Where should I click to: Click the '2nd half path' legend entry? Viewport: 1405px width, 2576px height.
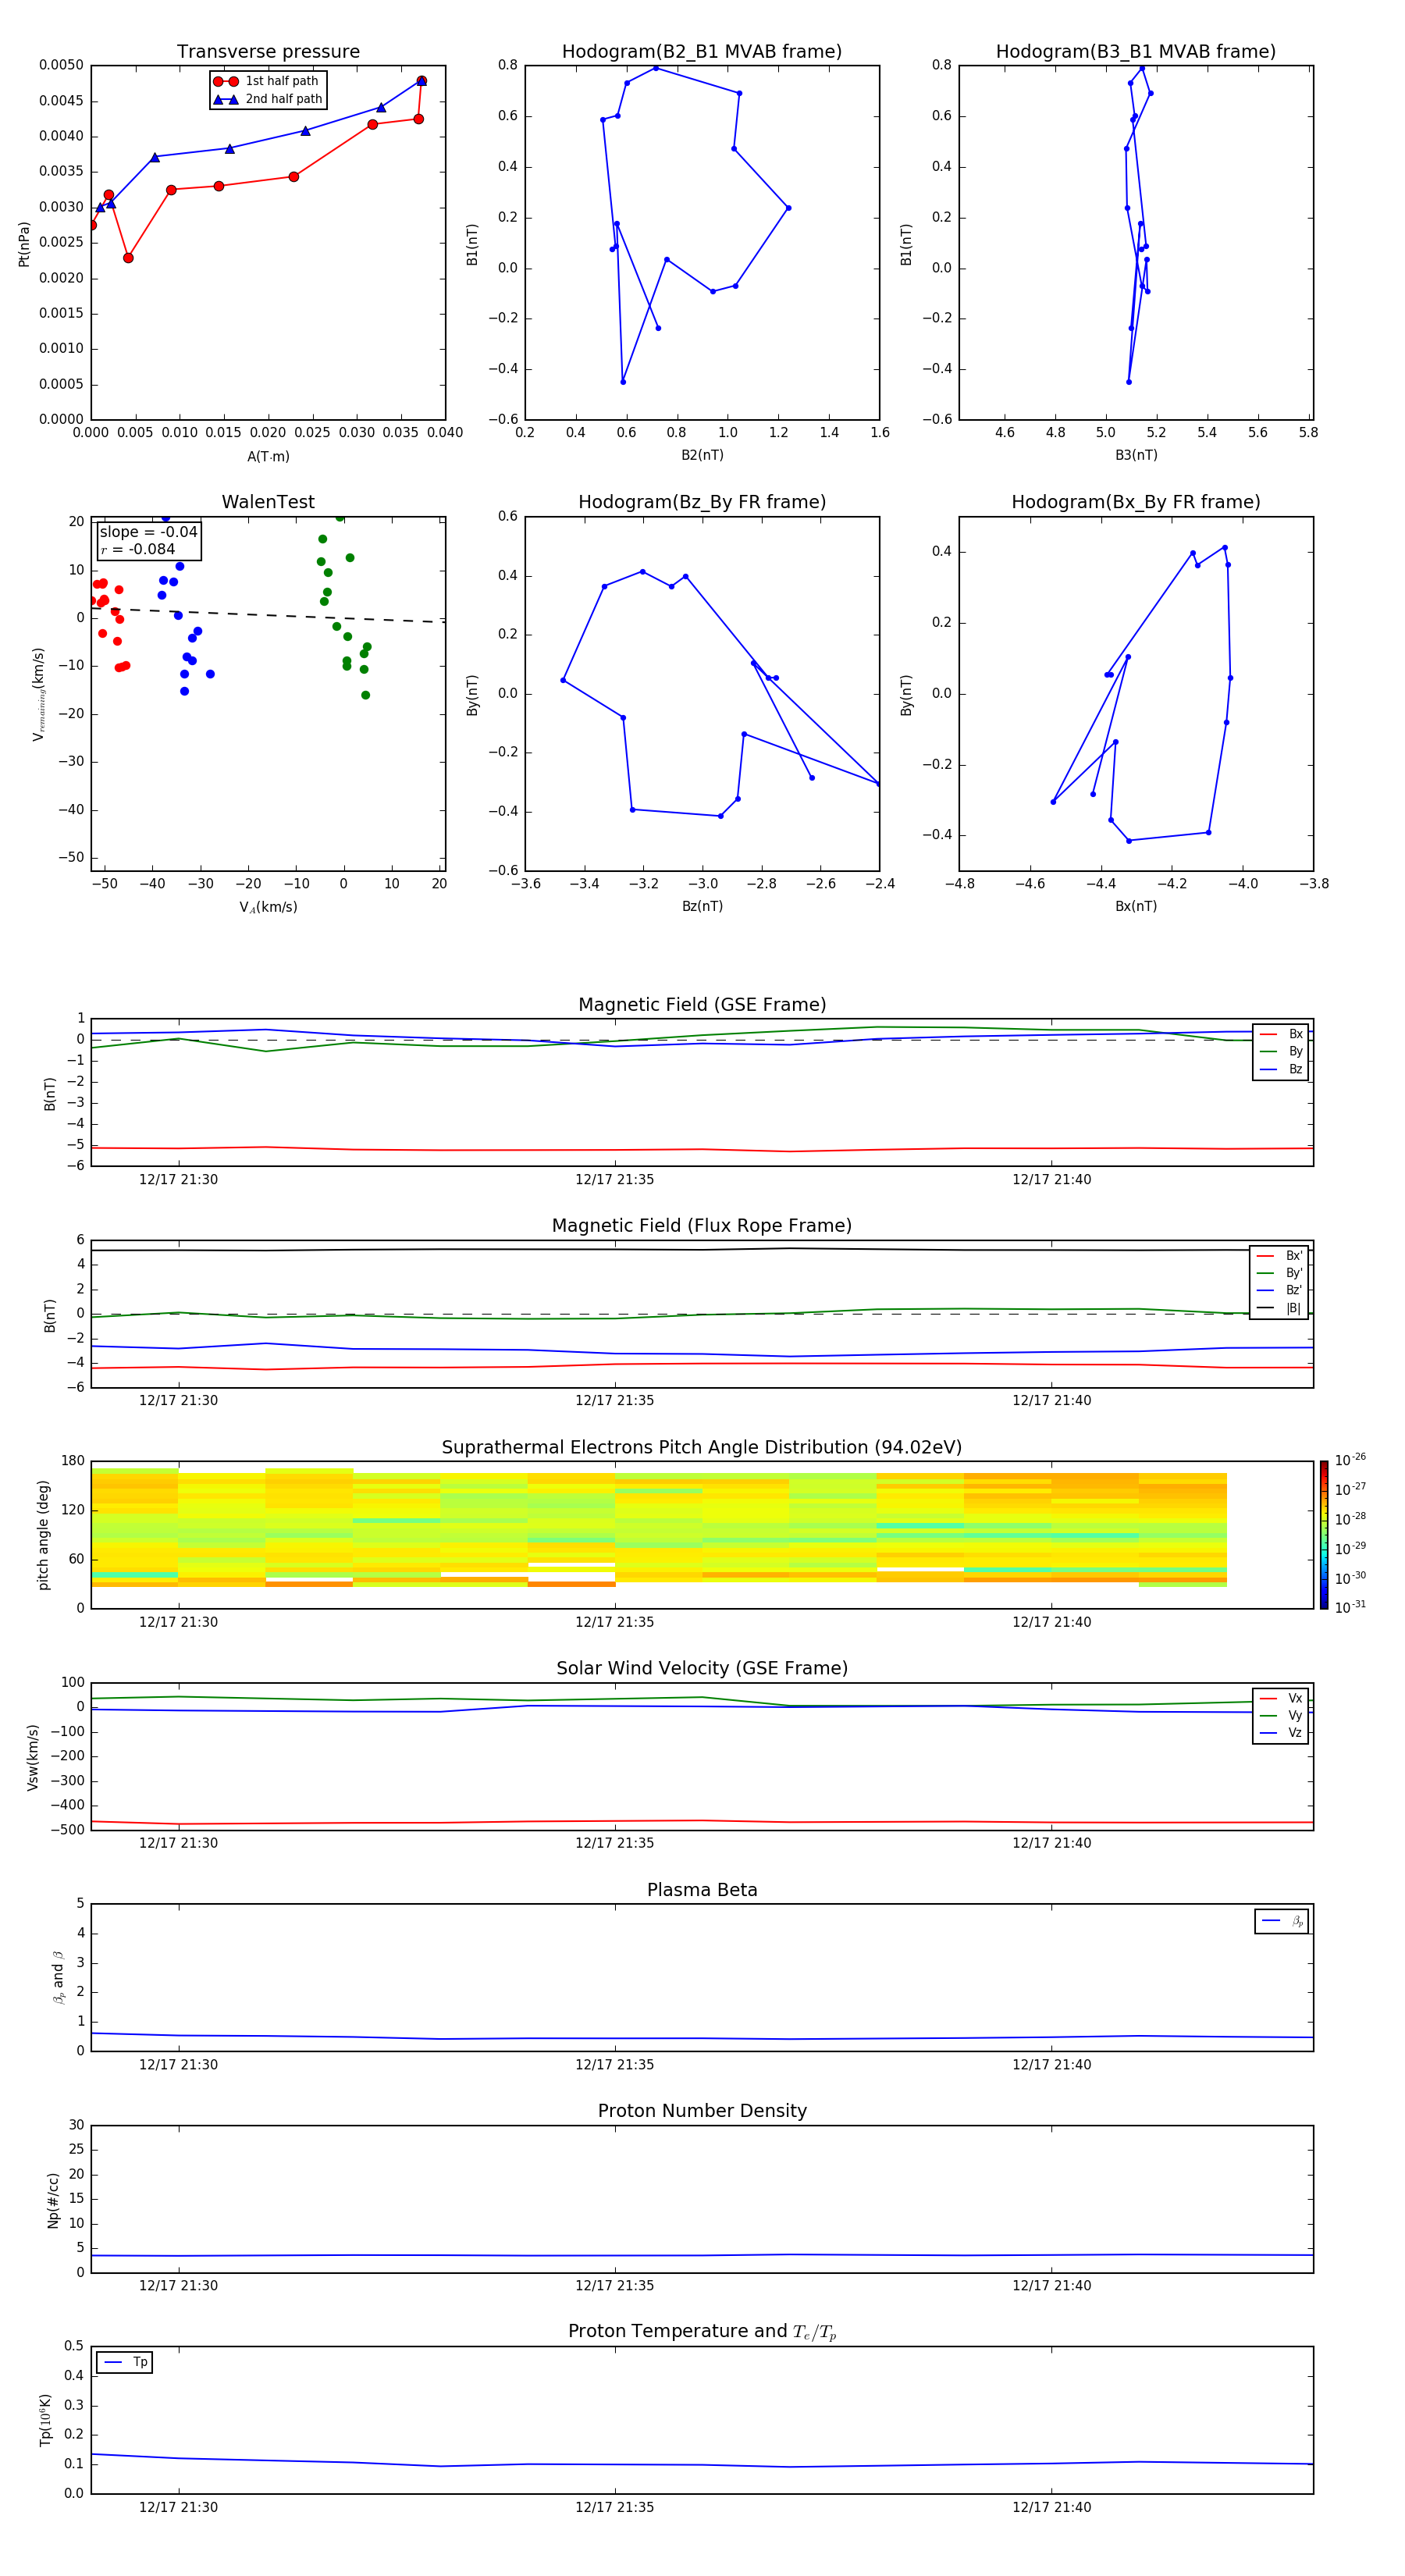pyautogui.click(x=267, y=99)
